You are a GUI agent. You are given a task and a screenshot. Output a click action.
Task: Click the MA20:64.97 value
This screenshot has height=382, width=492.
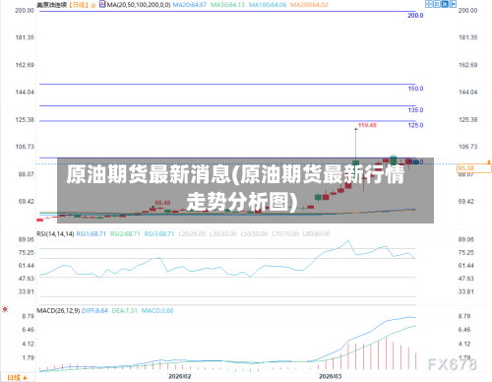coord(190,5)
